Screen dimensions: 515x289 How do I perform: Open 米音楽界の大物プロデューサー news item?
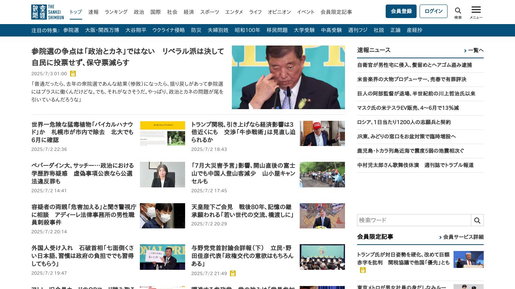412,79
